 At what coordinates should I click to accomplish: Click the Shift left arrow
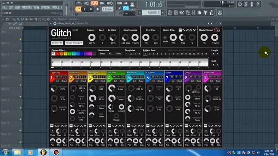point(213,65)
